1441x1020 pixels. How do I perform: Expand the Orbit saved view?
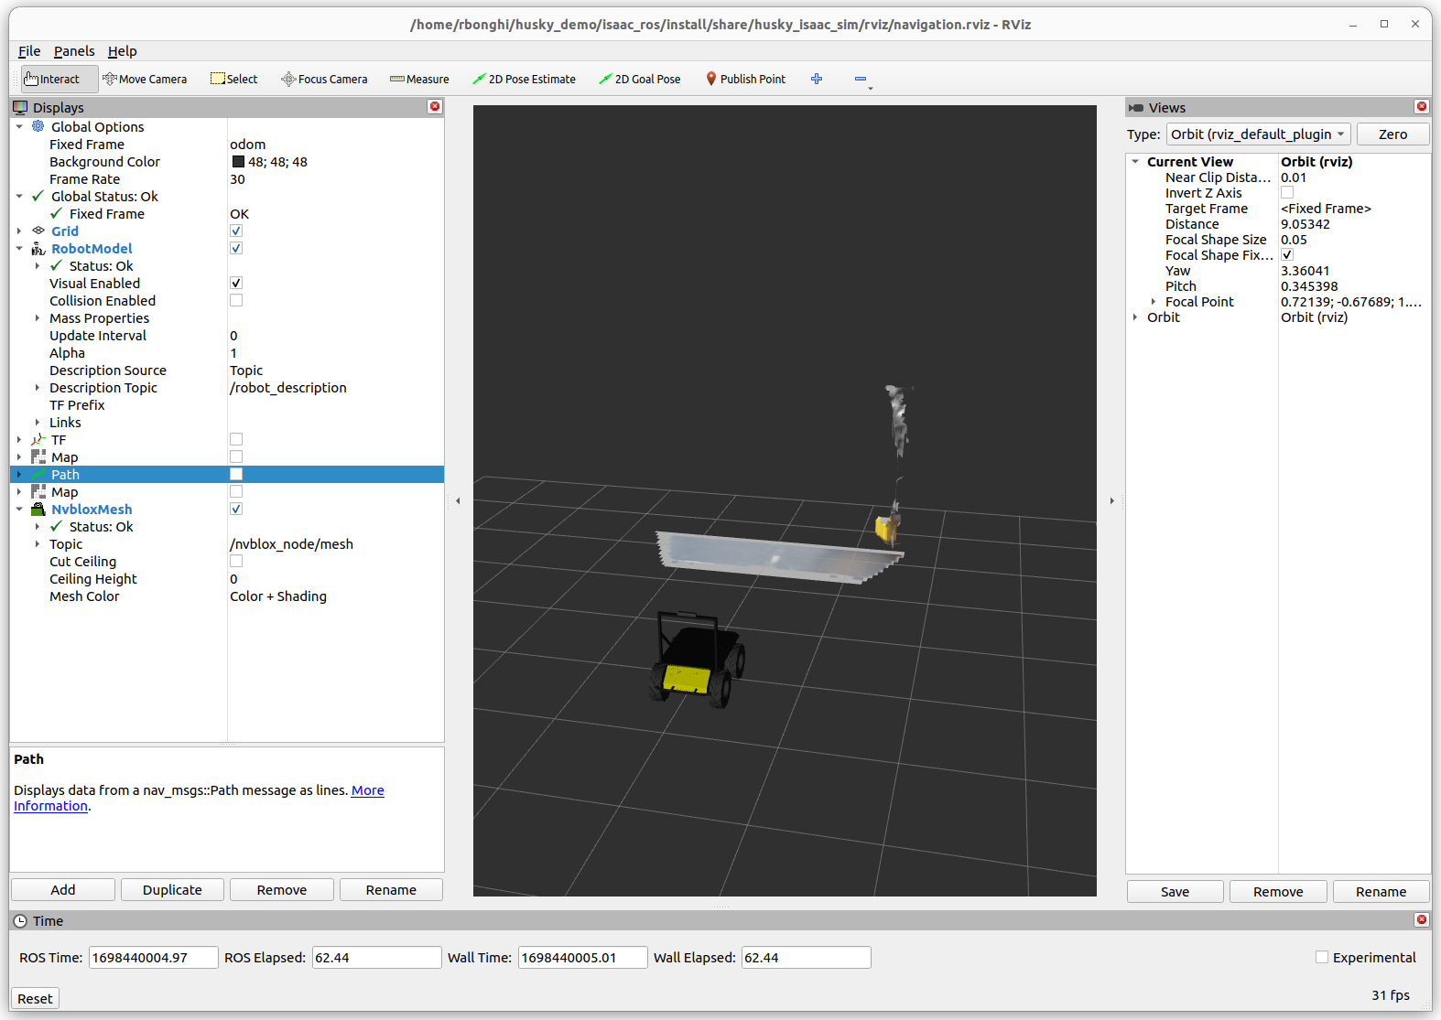click(1135, 317)
